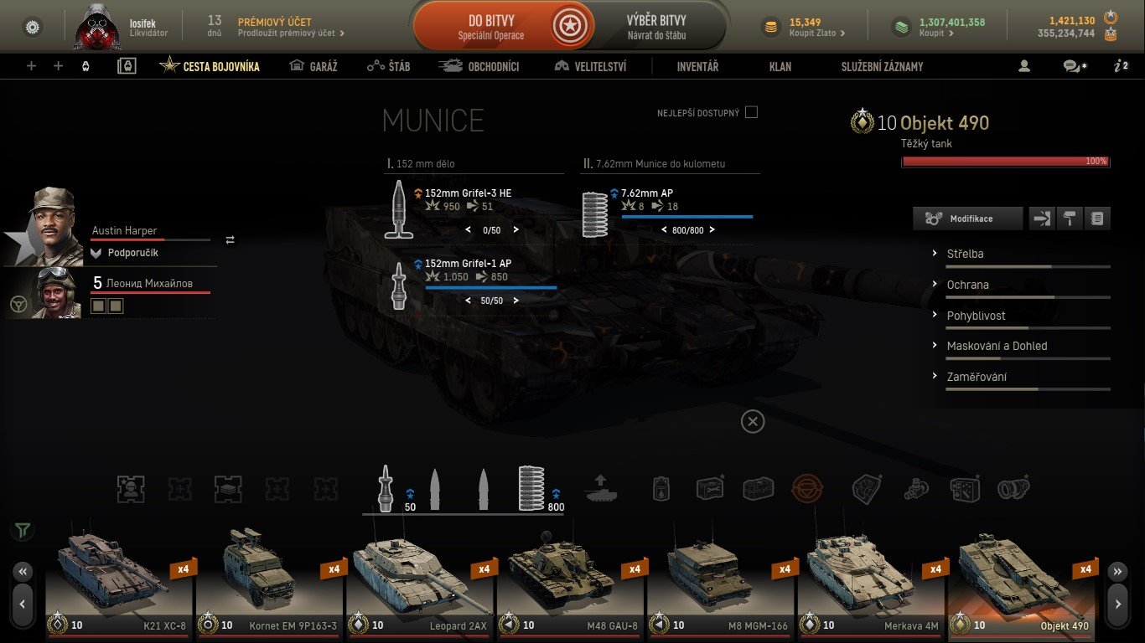Increase the 152mm Grifel-3 HE shell count

click(516, 229)
